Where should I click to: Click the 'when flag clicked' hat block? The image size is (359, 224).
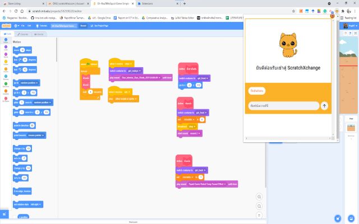pos(89,63)
